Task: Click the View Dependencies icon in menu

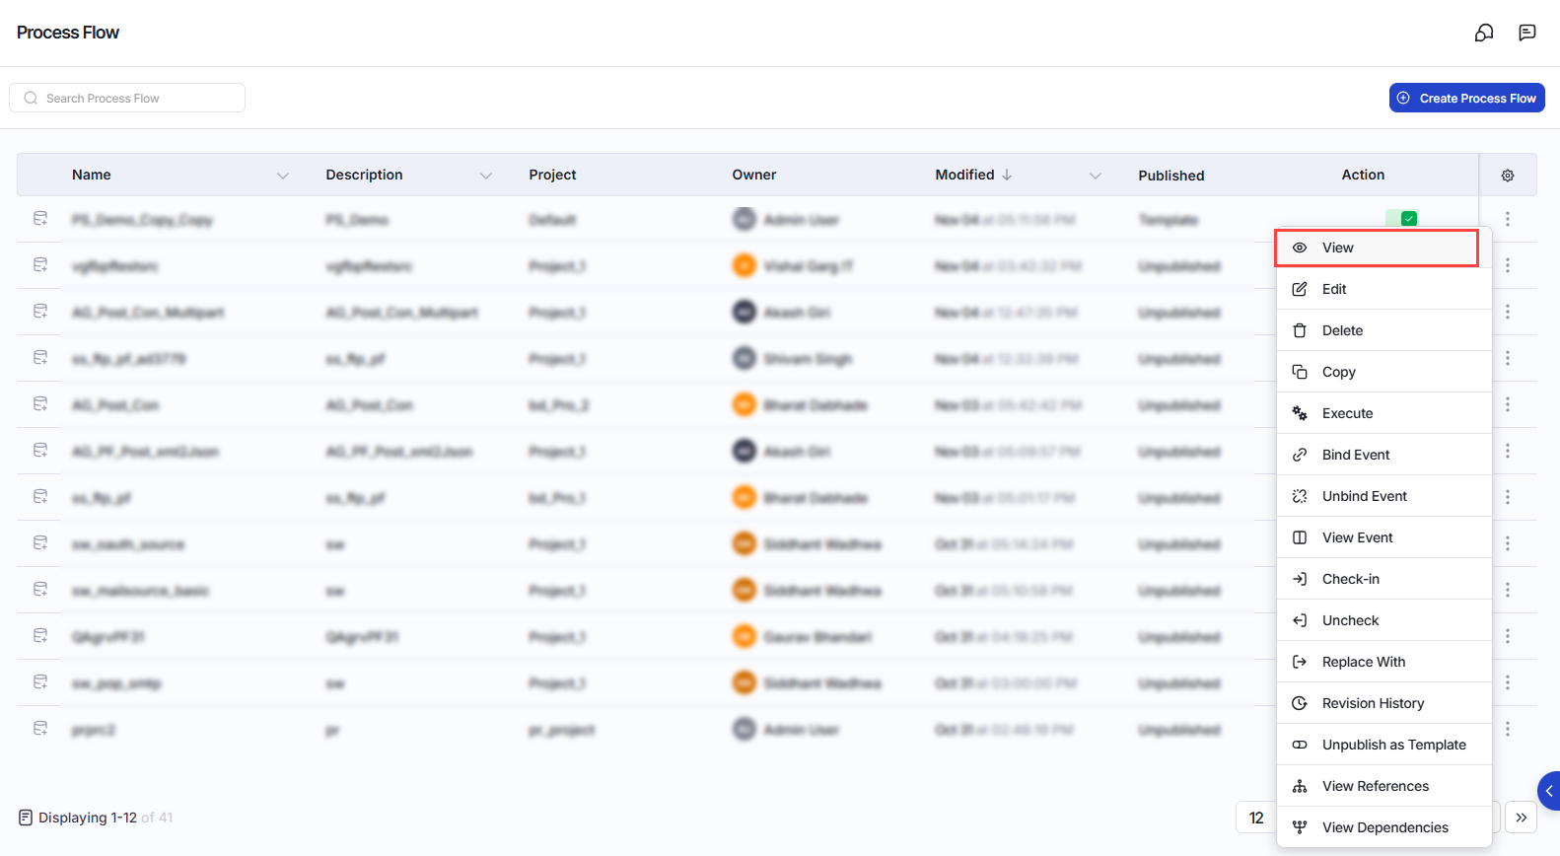Action: tap(1300, 827)
